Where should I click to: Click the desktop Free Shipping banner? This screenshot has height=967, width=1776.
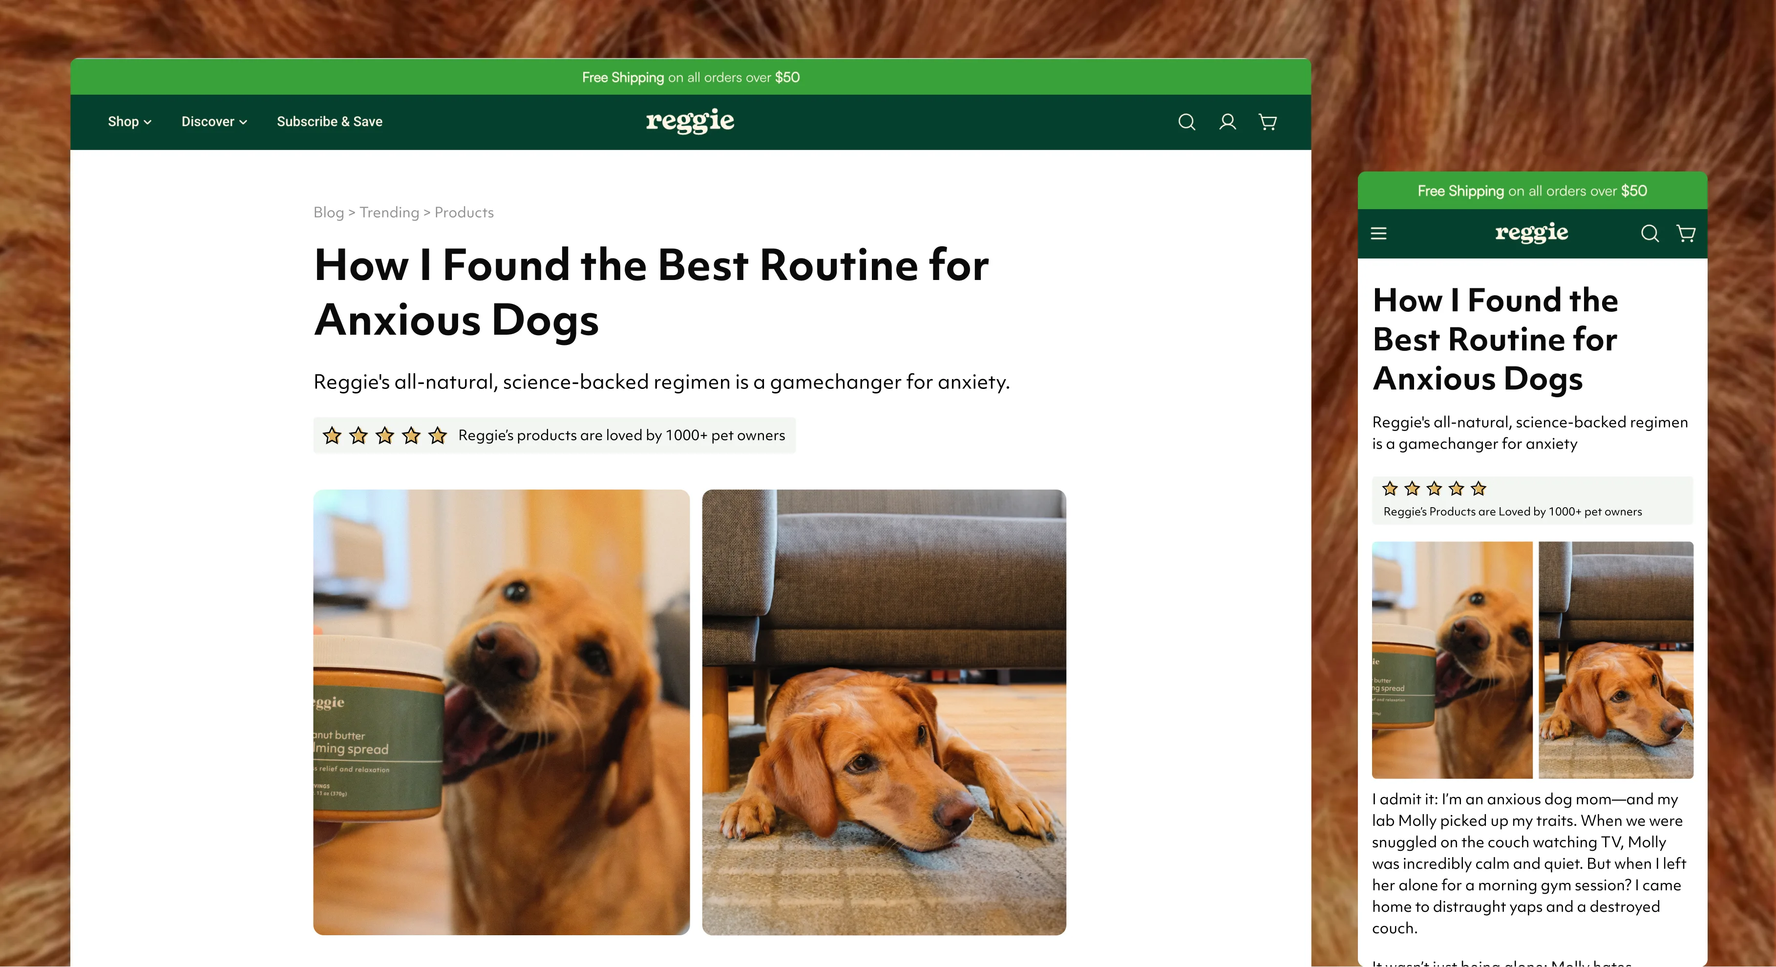click(691, 77)
